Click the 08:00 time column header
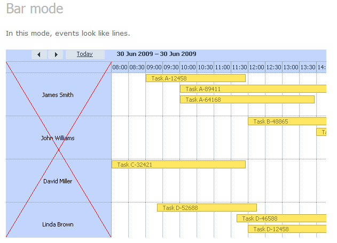Viewport: 337px width, 243px height. [x=120, y=67]
